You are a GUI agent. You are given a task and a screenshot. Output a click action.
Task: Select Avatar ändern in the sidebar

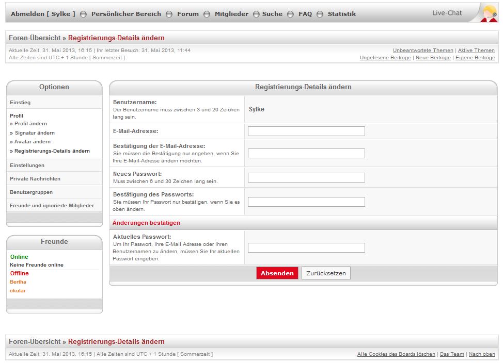coord(32,142)
